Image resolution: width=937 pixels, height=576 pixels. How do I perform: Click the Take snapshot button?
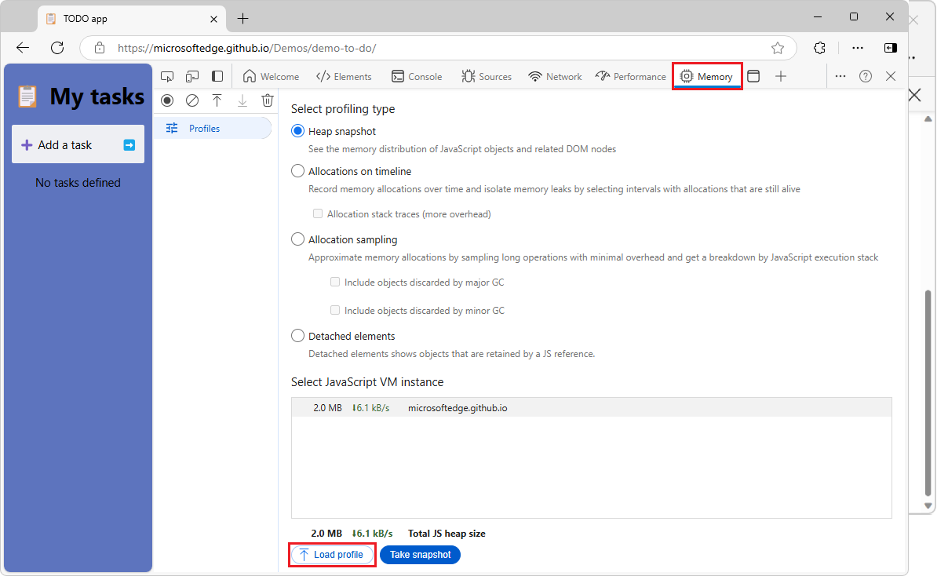(420, 555)
